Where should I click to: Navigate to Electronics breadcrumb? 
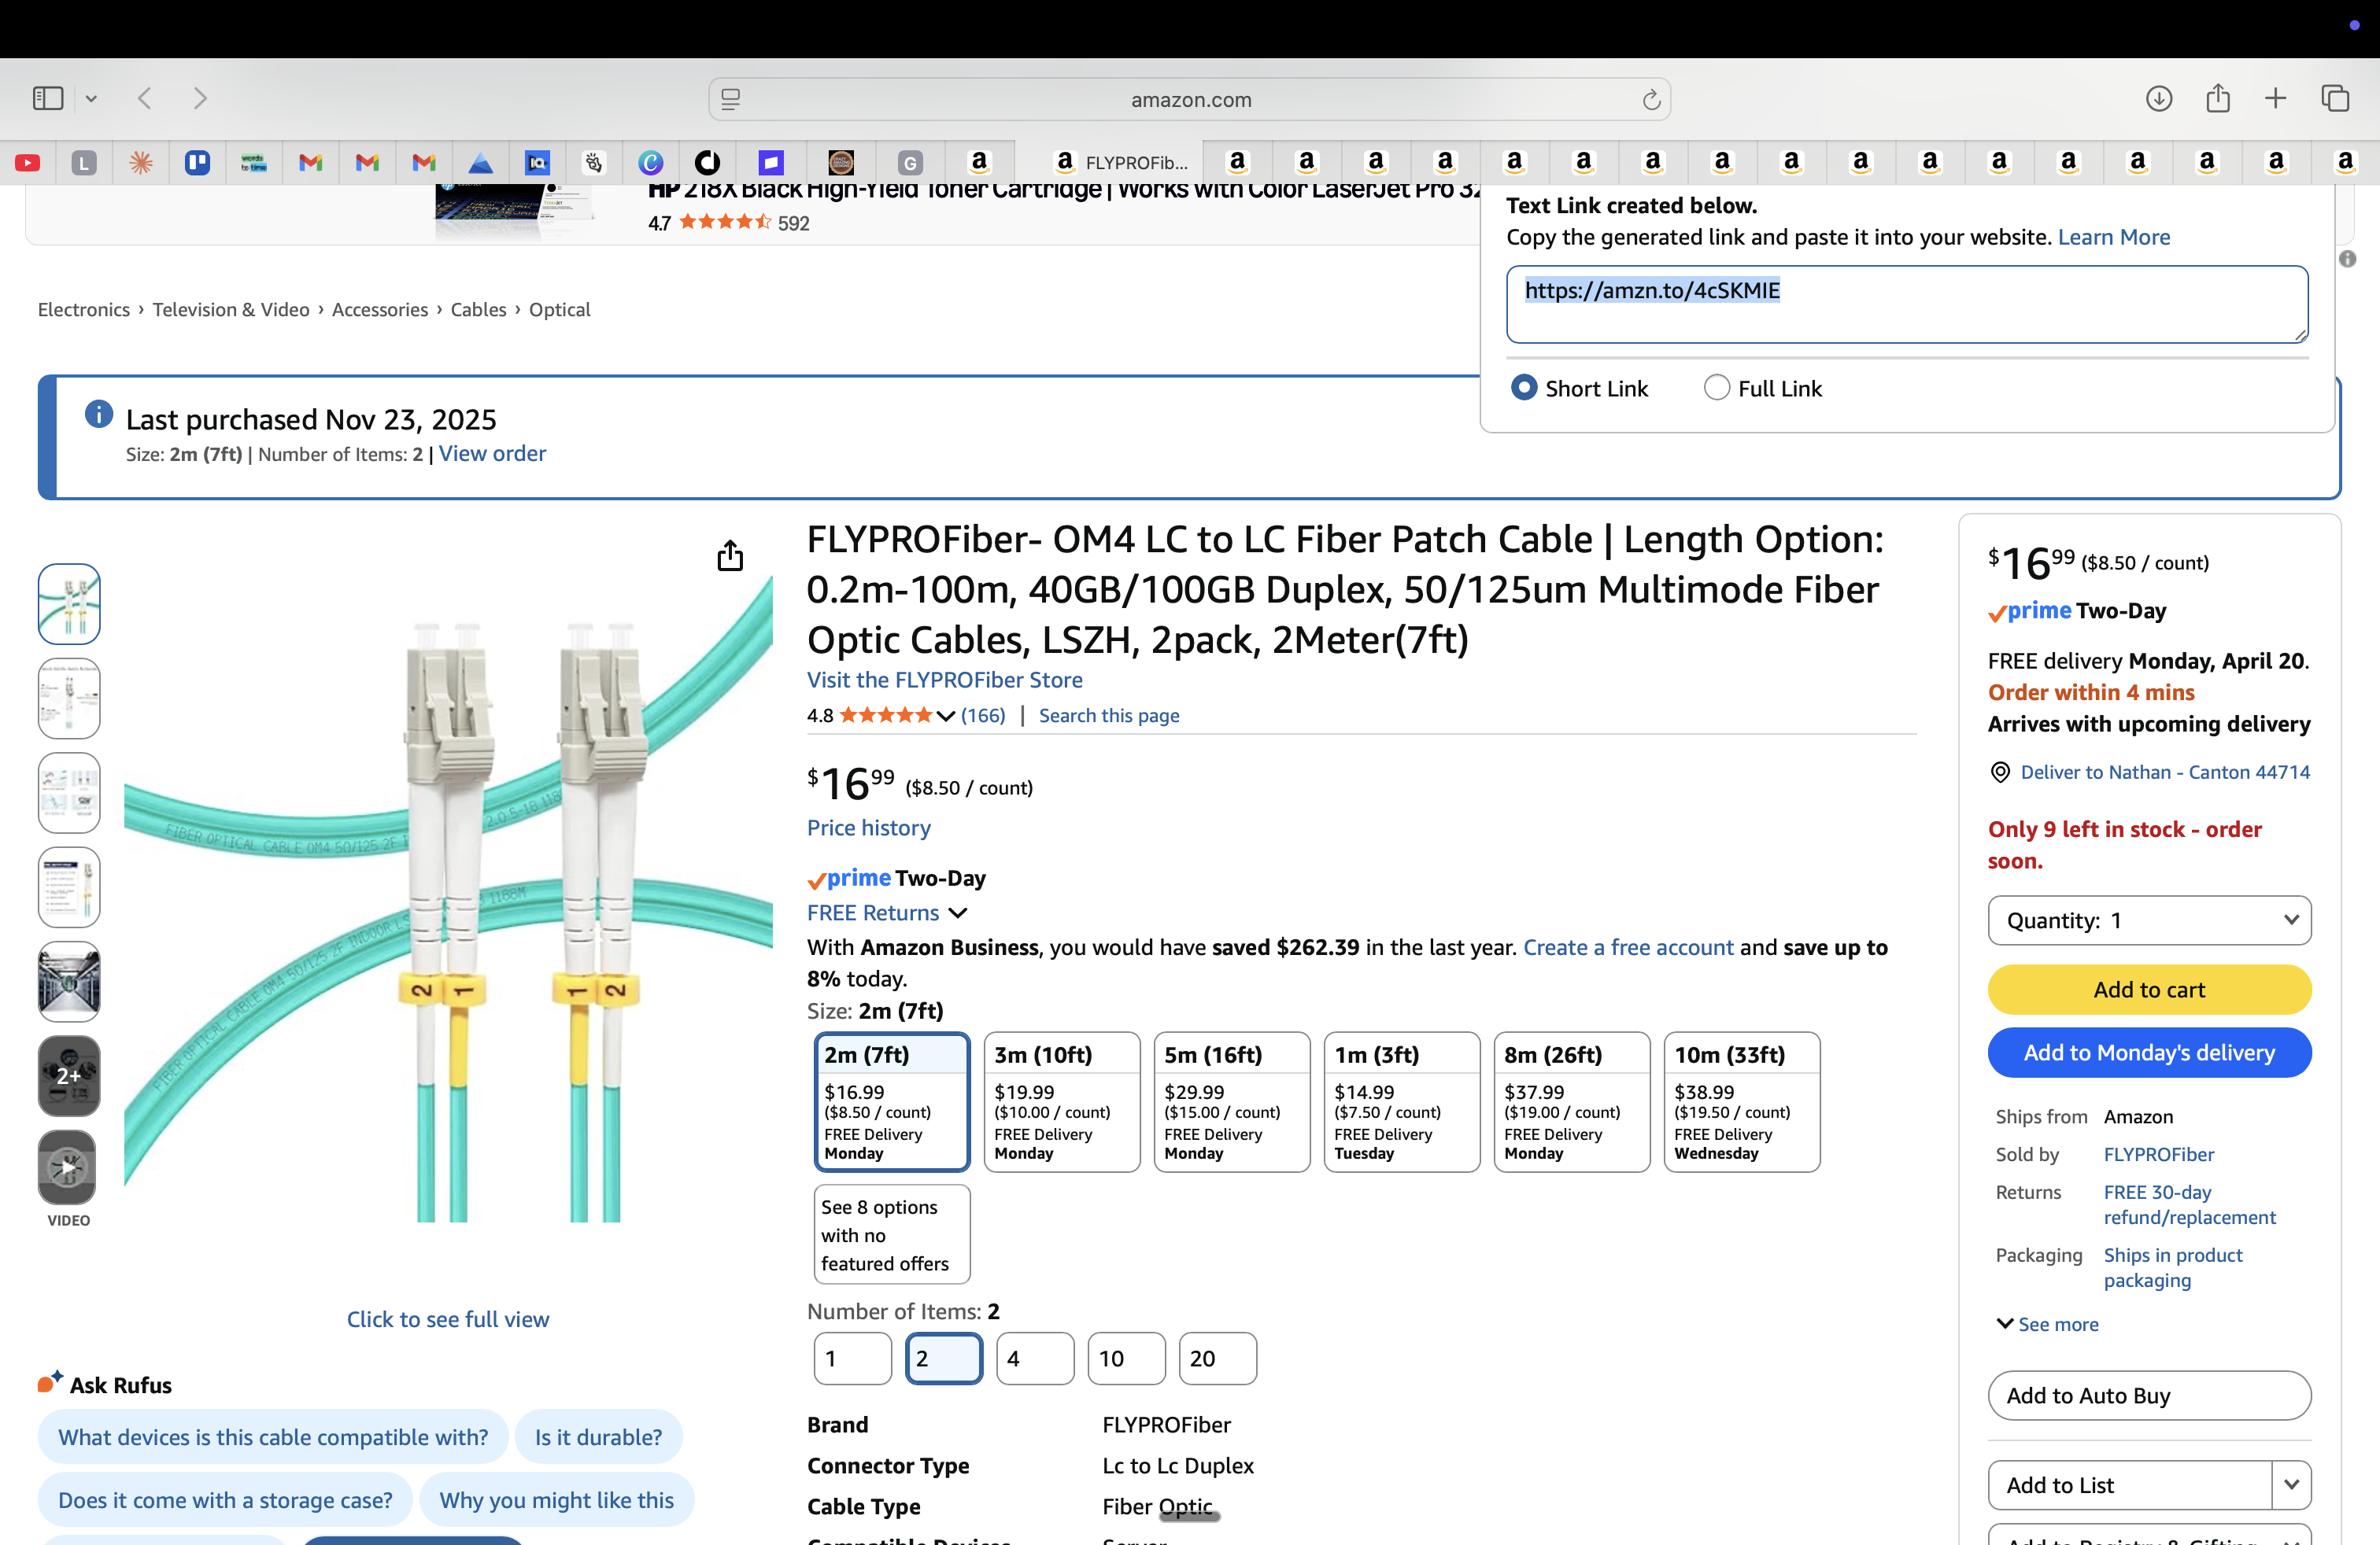tap(84, 309)
